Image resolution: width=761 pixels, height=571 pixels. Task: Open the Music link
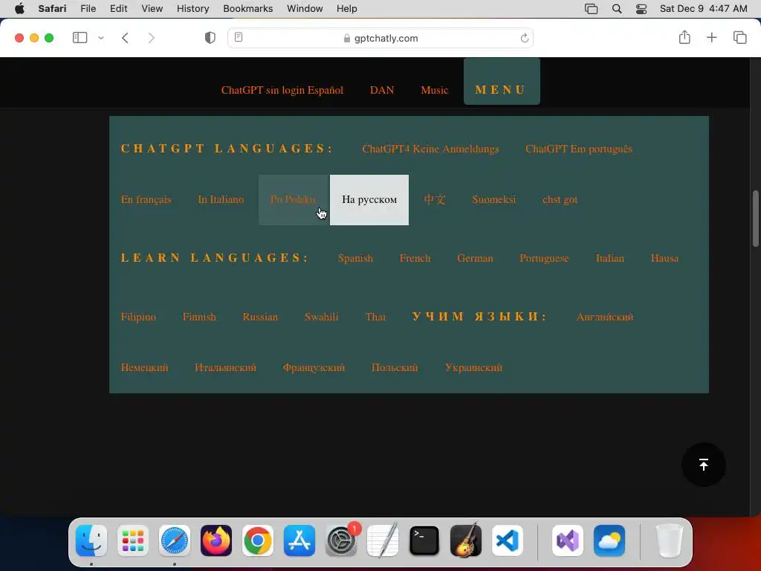434,90
